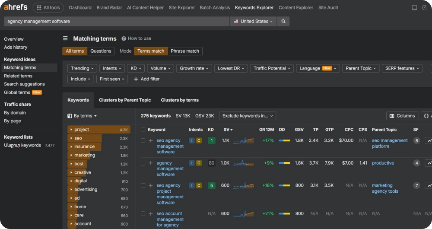The height and width of the screenshot is (229, 432).
Task: Click SF badge showing 8
Action: (416, 140)
